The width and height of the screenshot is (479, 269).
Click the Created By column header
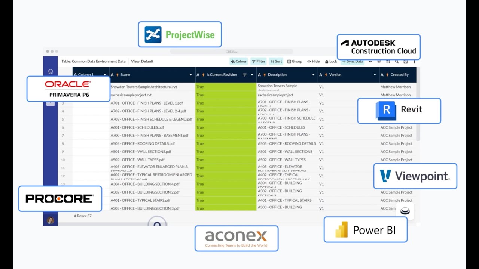(x=397, y=75)
